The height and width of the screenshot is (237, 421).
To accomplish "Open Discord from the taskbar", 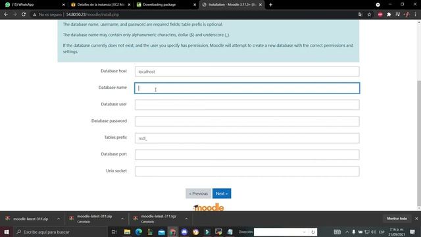I will 184,232.
